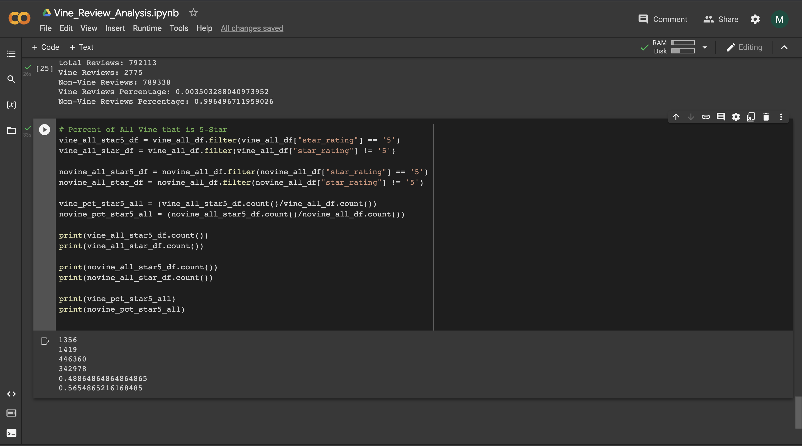This screenshot has width=802, height=446.
Task: Run the 5-Star percentage code cell
Action: coord(44,130)
